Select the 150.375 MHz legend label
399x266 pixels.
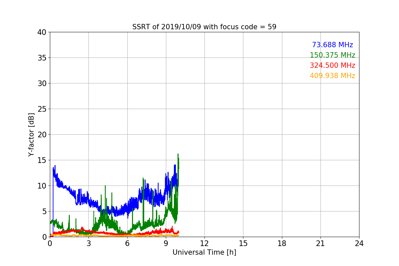[332, 55]
